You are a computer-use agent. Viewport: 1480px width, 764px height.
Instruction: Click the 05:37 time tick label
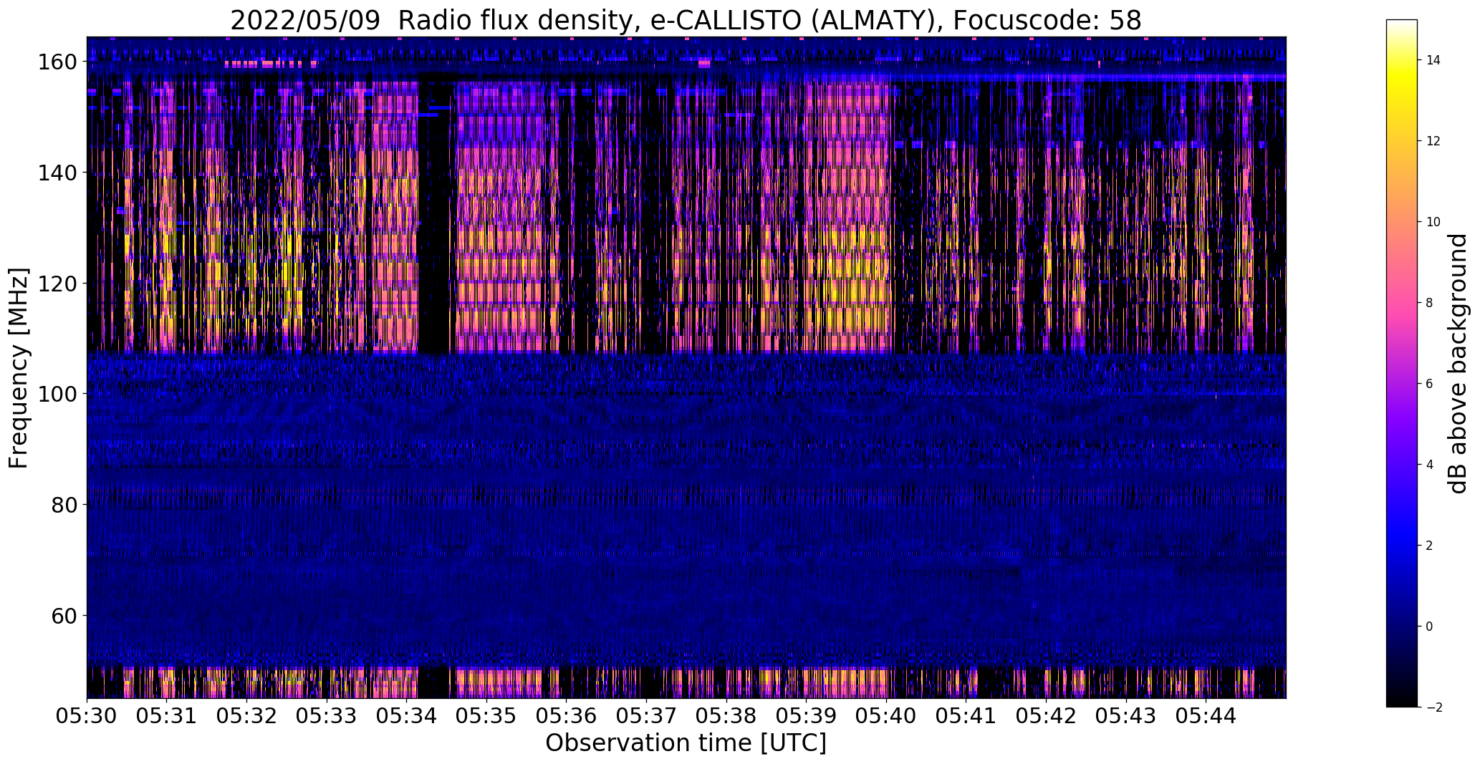646,716
